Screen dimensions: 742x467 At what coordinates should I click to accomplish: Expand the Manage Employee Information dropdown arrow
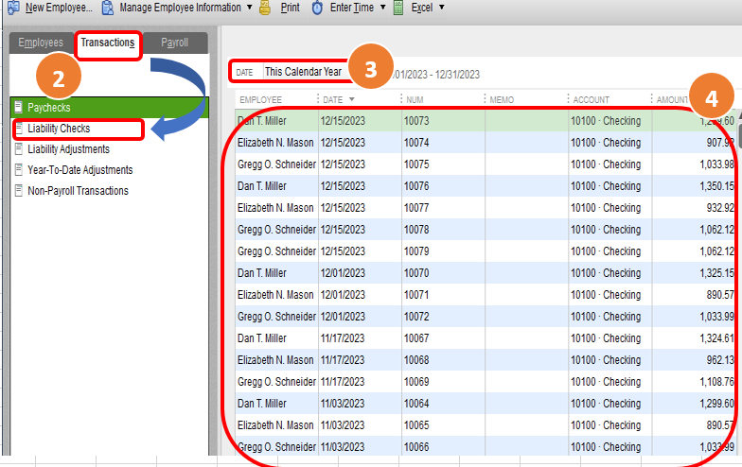pyautogui.click(x=250, y=8)
